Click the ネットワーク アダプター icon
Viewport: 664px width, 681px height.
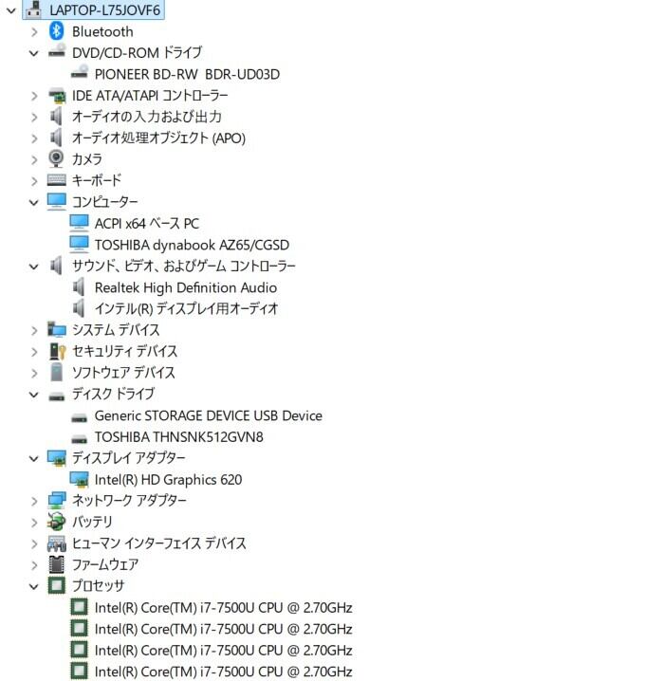click(57, 501)
